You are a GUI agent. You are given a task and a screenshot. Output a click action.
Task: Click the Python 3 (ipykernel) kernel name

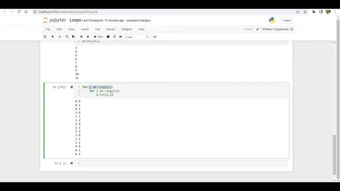[276, 29]
